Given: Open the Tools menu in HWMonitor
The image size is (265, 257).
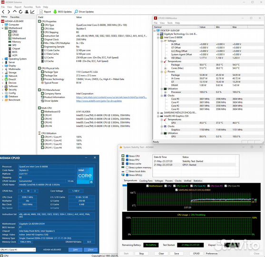Looking at the screenshot, I should tap(170, 23).
